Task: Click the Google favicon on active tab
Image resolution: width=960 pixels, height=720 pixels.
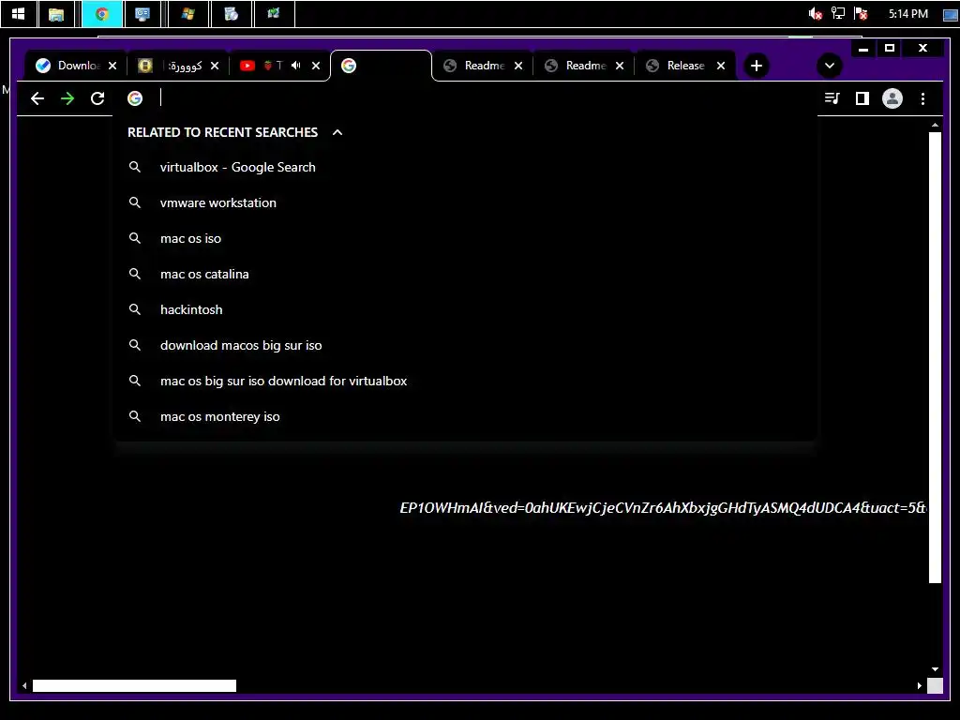Action: 349,66
